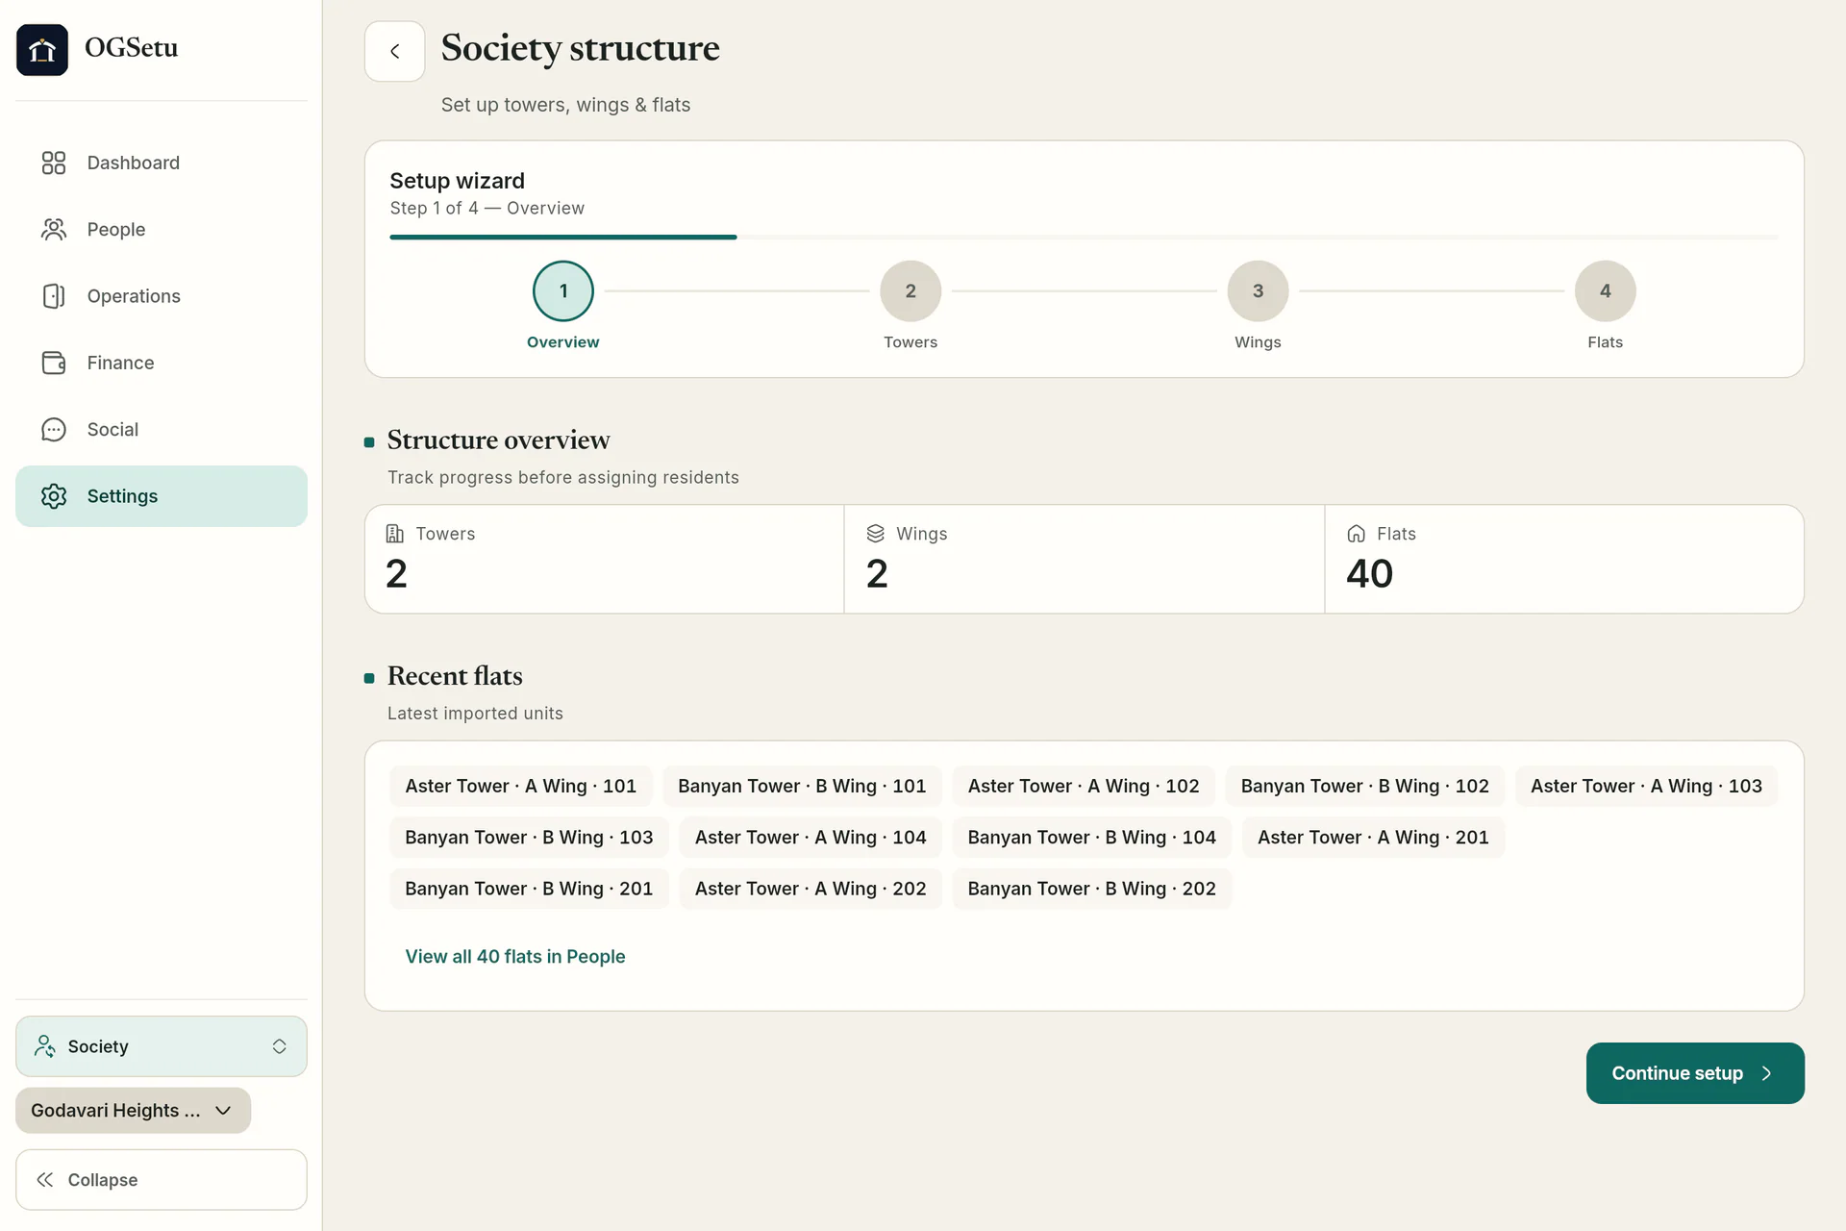1846x1231 pixels.
Task: Click the Towers count card
Action: click(x=605, y=559)
